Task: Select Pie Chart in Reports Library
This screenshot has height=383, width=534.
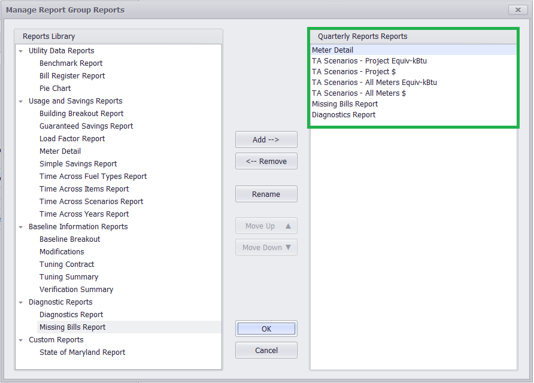Action: point(55,89)
